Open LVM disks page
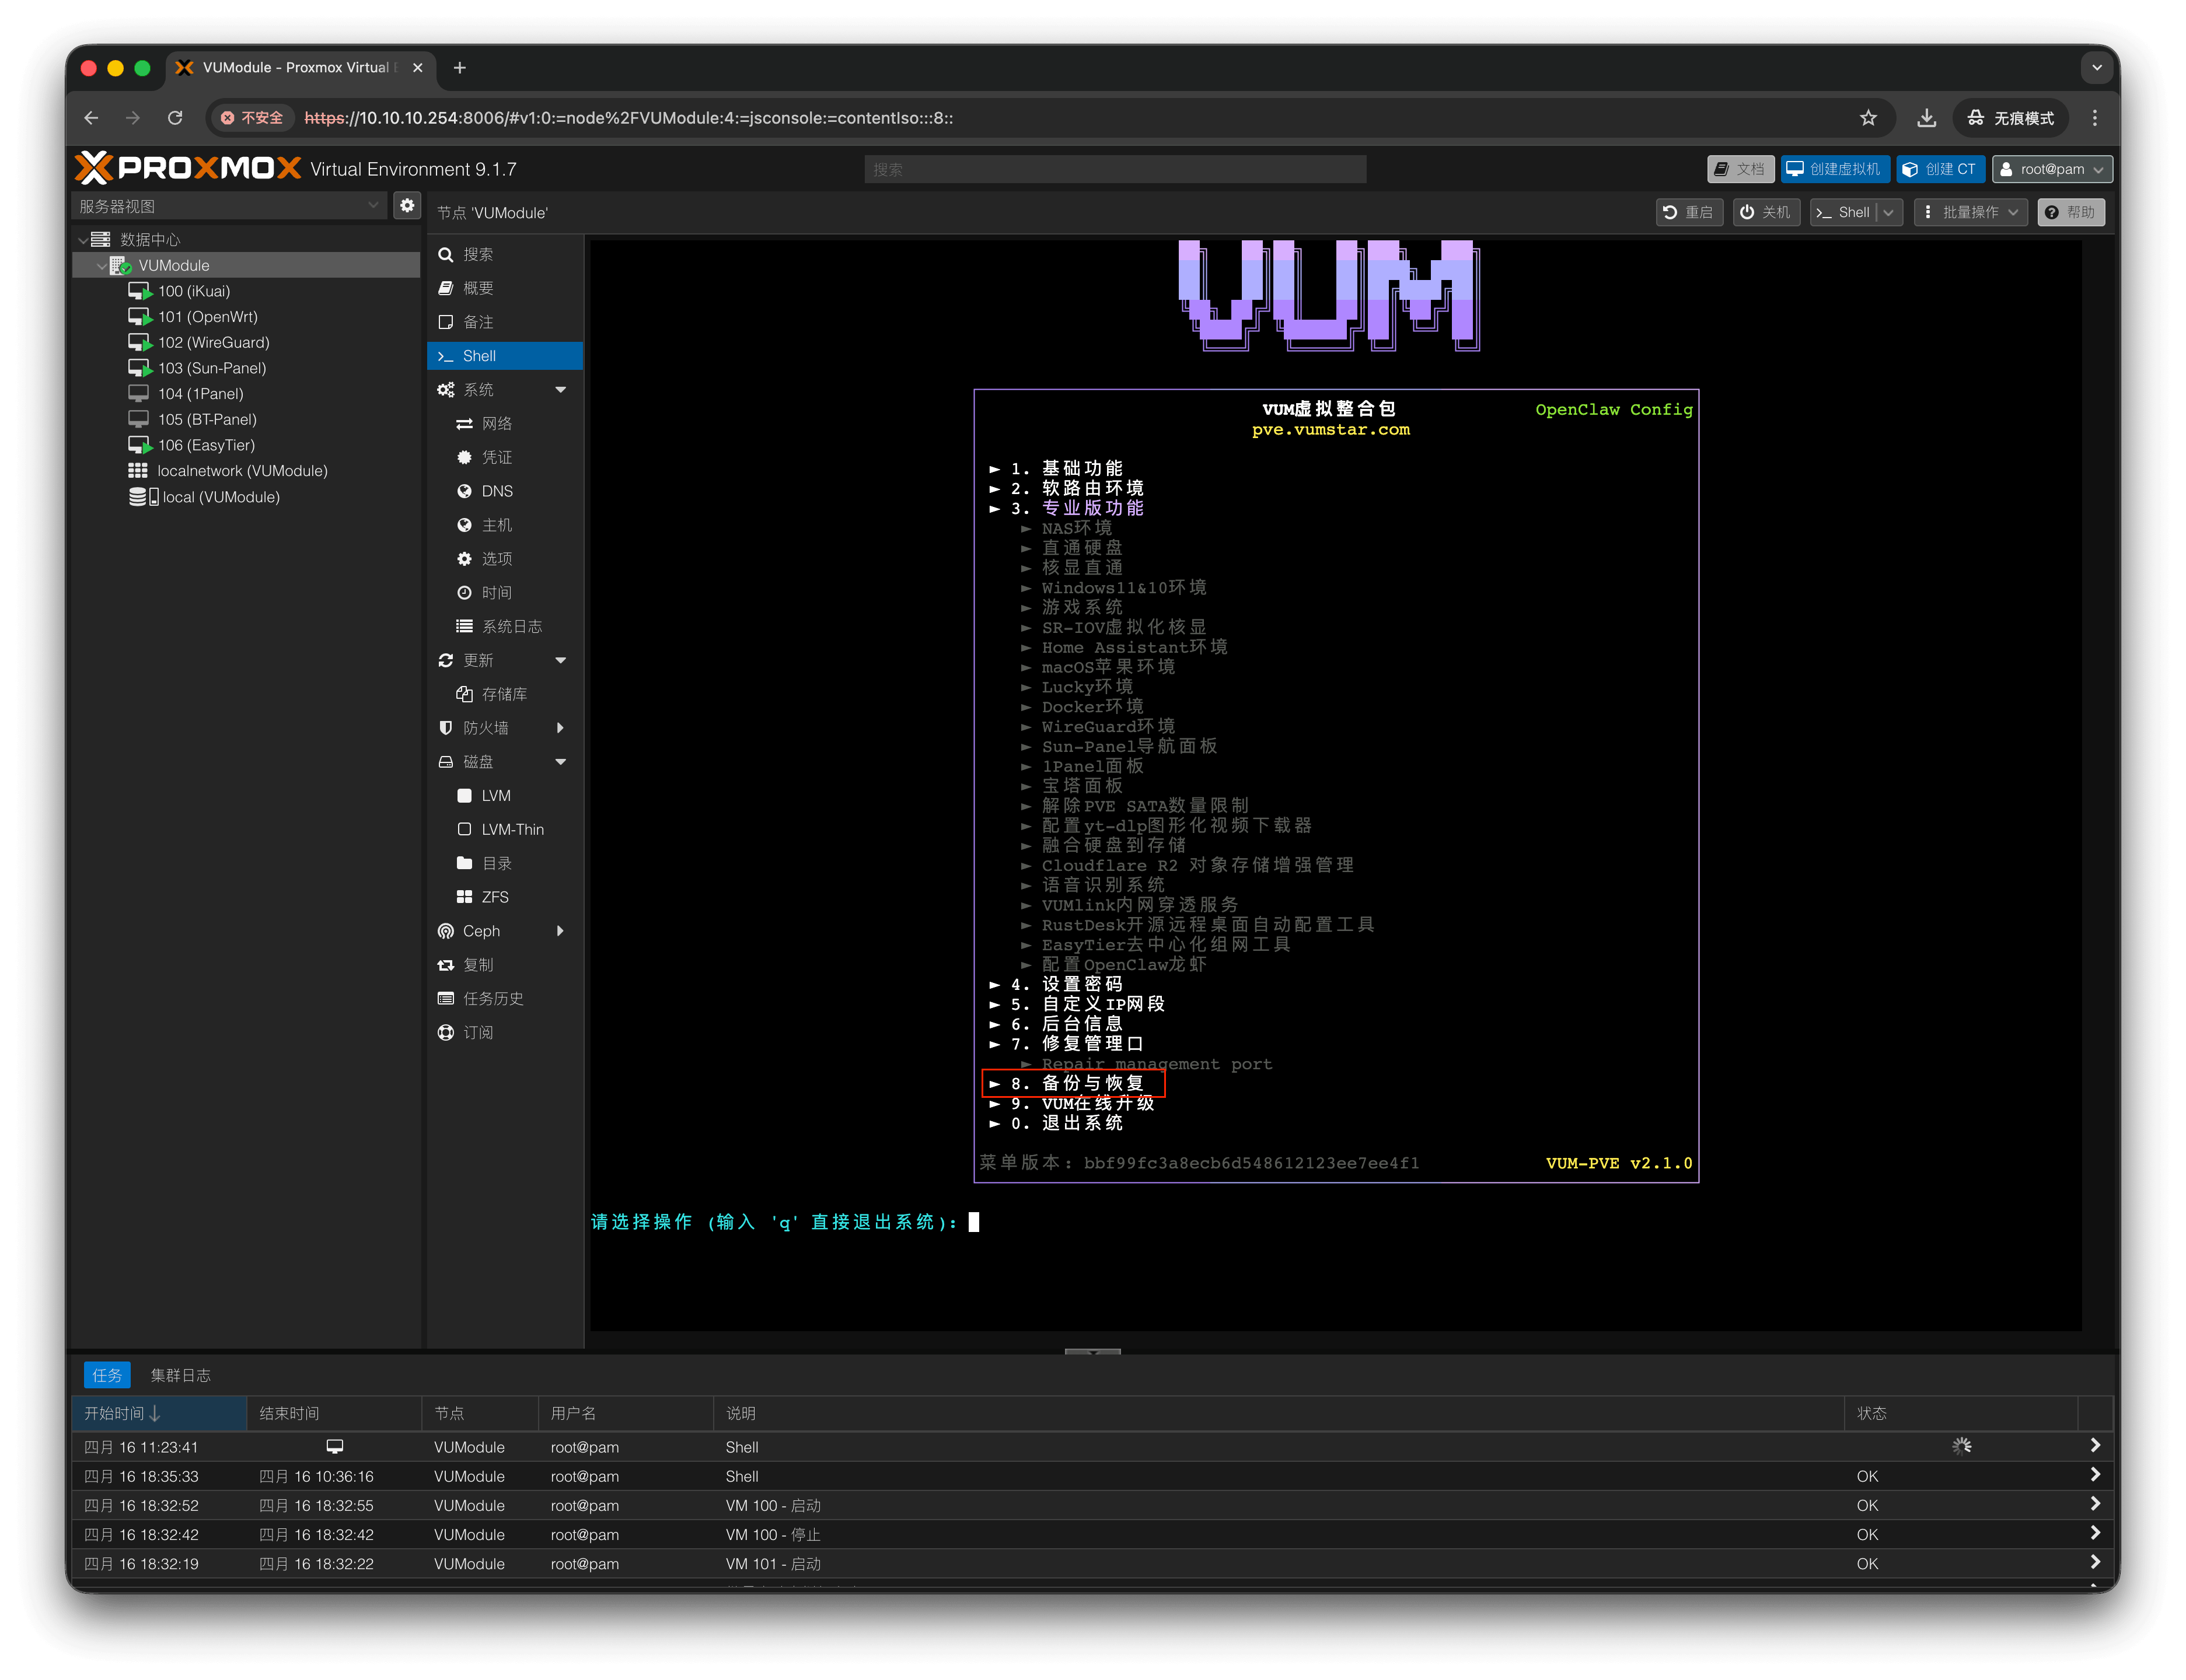2186x1680 pixels. pyautogui.click(x=504, y=796)
